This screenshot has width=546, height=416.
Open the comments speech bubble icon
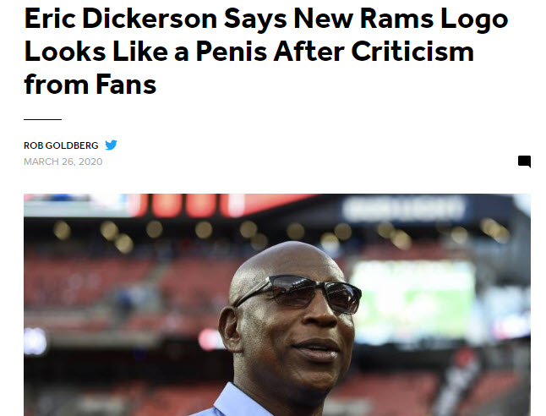[x=524, y=161]
